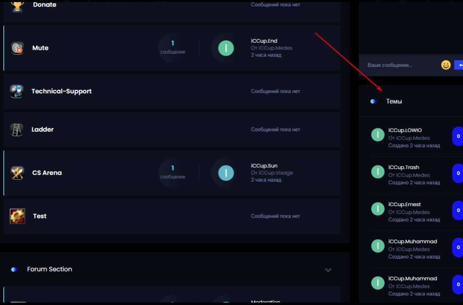Open the Mute forum
This screenshot has height=305, width=463.
click(x=40, y=48)
